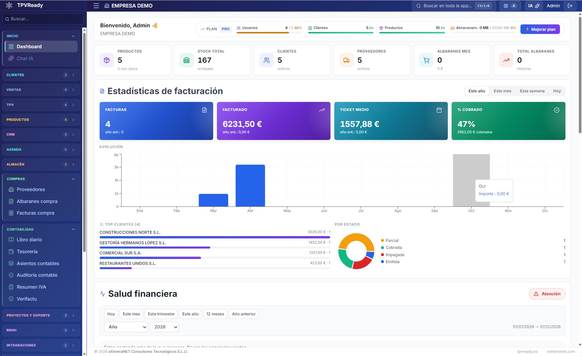
Task: Click the trend arrow icon in Facturado card
Action: point(322,110)
